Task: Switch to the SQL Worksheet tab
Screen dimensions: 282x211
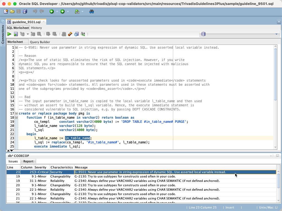Action: click(18, 28)
